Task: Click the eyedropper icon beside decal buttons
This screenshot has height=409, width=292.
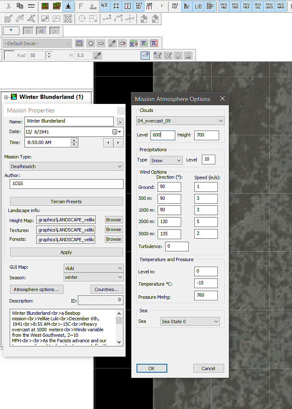Action: pyautogui.click(x=112, y=43)
